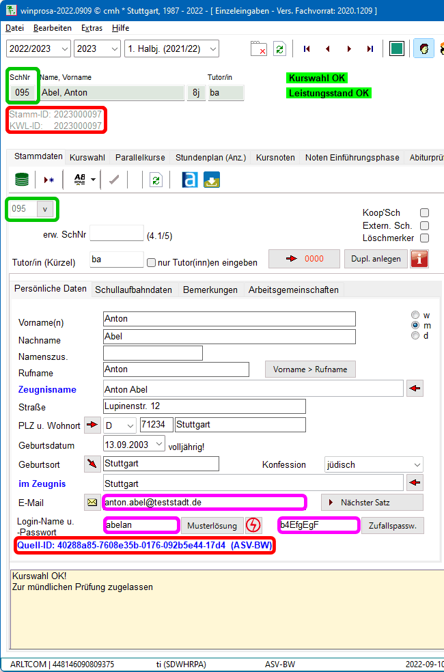Screen dimensions: 444x672
Task: Open the Extras menu
Action: (x=92, y=28)
